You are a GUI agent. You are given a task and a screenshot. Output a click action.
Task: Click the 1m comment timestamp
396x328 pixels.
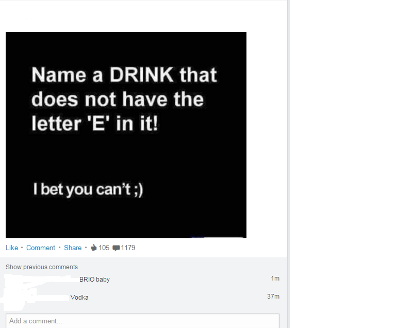[x=275, y=278]
